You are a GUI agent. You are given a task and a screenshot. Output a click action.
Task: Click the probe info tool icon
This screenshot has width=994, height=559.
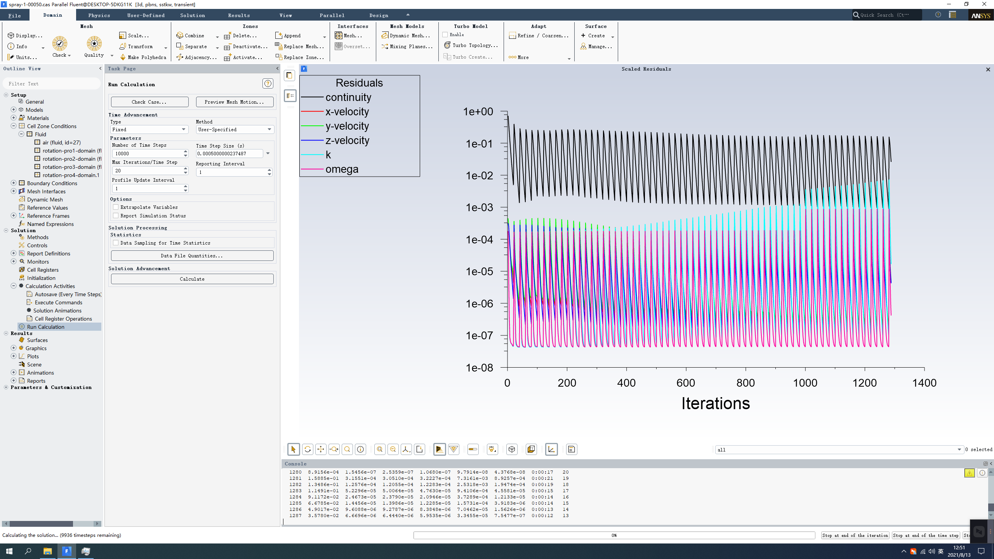coord(360,449)
